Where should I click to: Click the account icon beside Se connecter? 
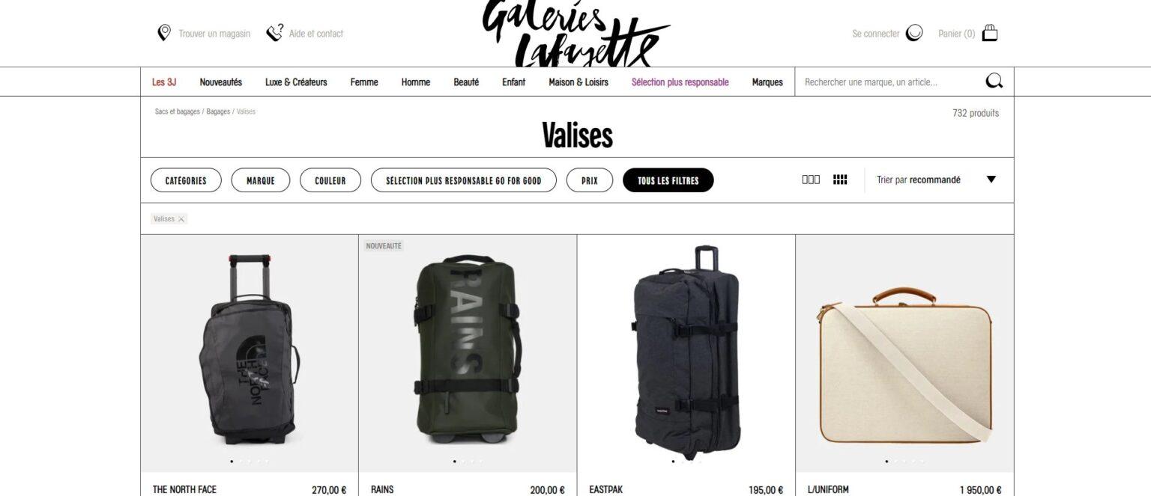[x=914, y=33]
